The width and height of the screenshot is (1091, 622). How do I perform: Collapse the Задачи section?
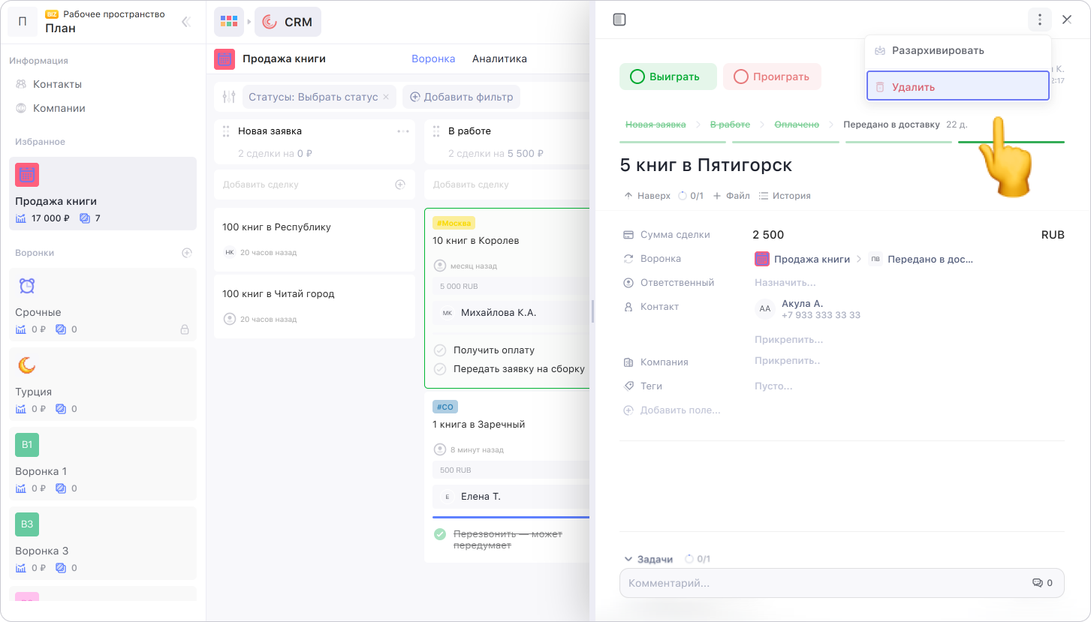[628, 559]
